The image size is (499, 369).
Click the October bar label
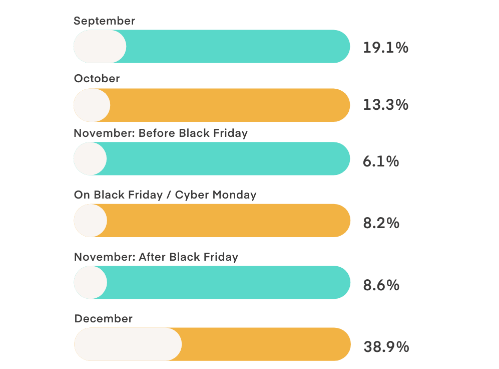point(97,79)
